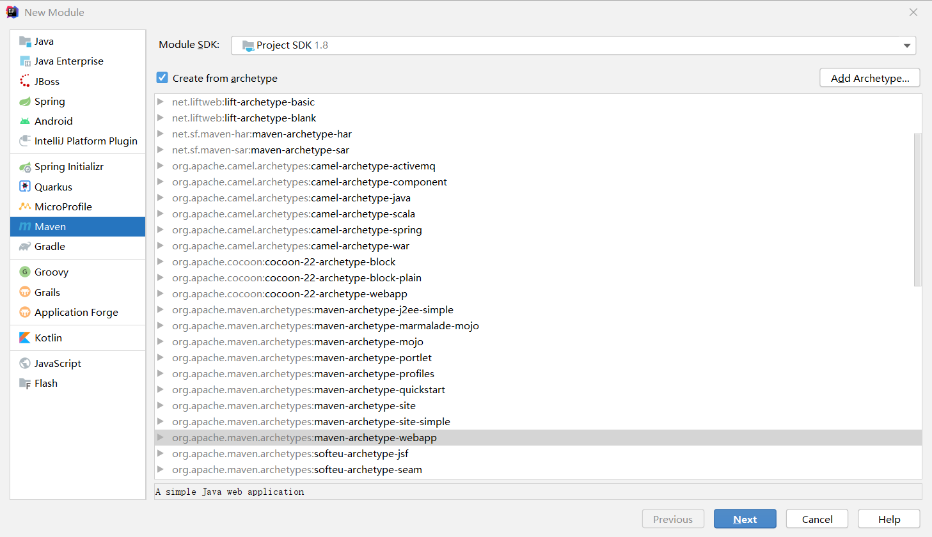Expand the softeu-archetype-jsf node
The width and height of the screenshot is (932, 537).
pyautogui.click(x=161, y=453)
